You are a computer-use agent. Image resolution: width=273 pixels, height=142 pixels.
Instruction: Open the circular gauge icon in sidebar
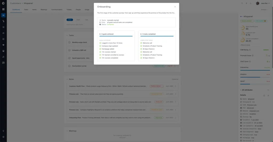click(3, 33)
